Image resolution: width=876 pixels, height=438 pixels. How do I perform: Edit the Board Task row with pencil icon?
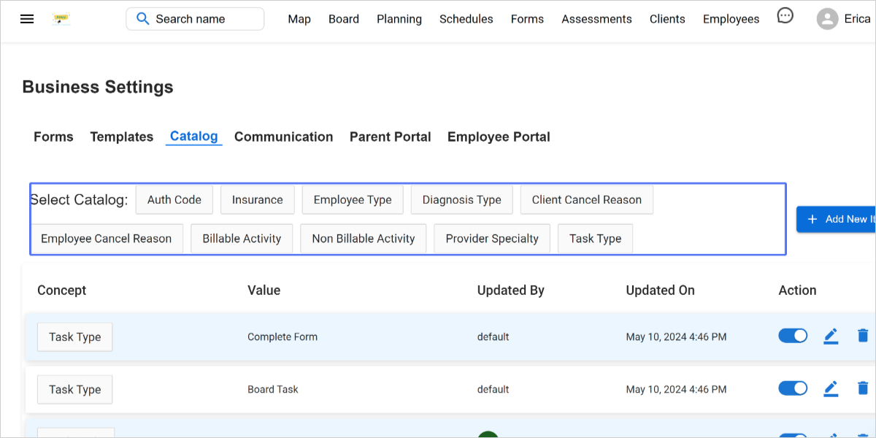pos(831,389)
